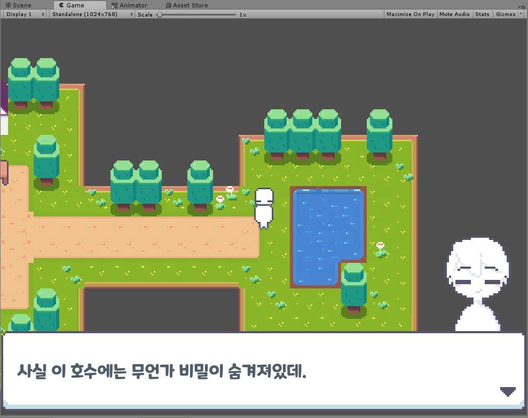Click the character portrait beside dialogue box
This screenshot has width=528, height=418.
tap(478, 285)
